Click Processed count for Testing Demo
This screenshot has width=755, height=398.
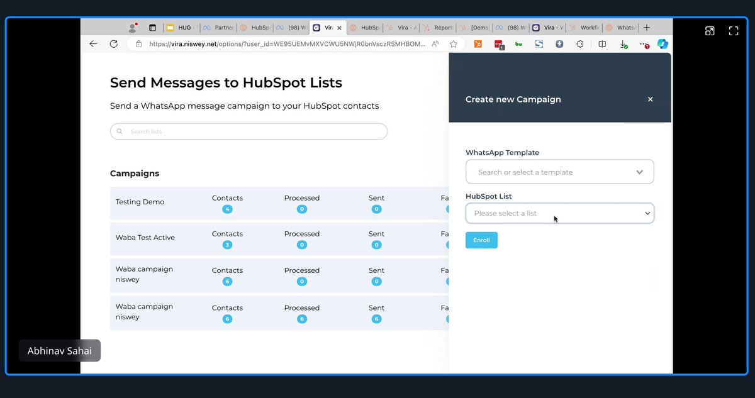[x=302, y=209]
